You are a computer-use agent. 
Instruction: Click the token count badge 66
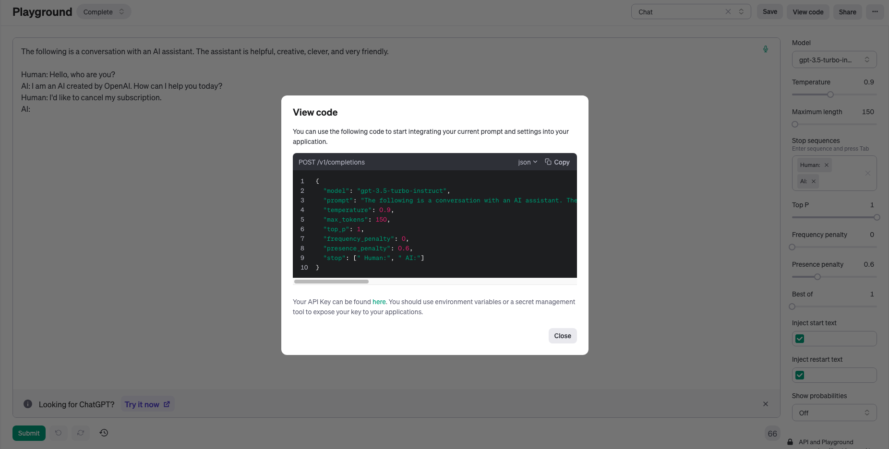point(772,434)
